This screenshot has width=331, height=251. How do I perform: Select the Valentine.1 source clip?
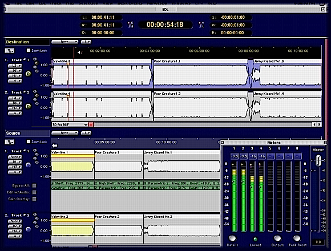[x=72, y=164]
